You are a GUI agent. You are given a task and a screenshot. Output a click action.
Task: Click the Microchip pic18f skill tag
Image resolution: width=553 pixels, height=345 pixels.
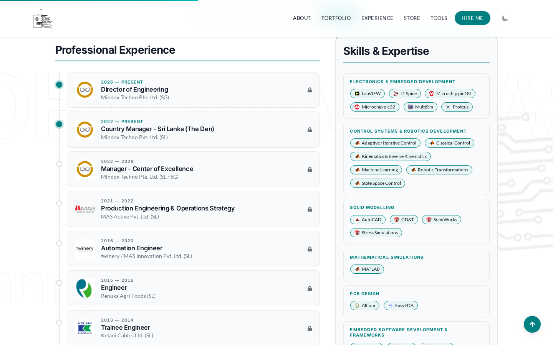(x=450, y=94)
